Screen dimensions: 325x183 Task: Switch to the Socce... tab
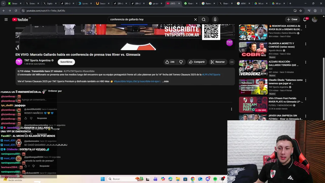pos(103,4)
